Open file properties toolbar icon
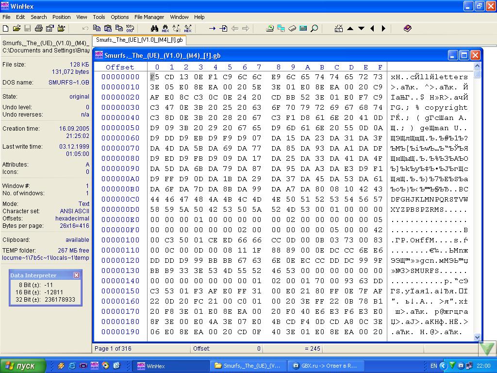Screen dimensions: 497x373 click(x=50, y=29)
